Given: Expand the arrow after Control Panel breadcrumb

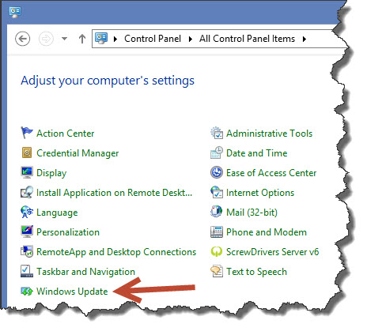Looking at the screenshot, I should [191, 39].
